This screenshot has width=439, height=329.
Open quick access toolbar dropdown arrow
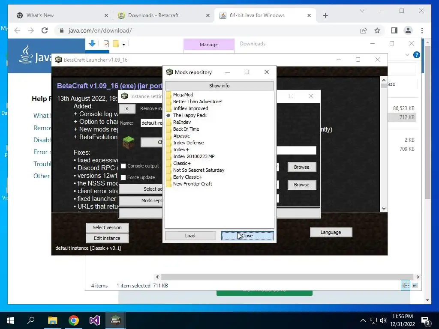coord(123,44)
